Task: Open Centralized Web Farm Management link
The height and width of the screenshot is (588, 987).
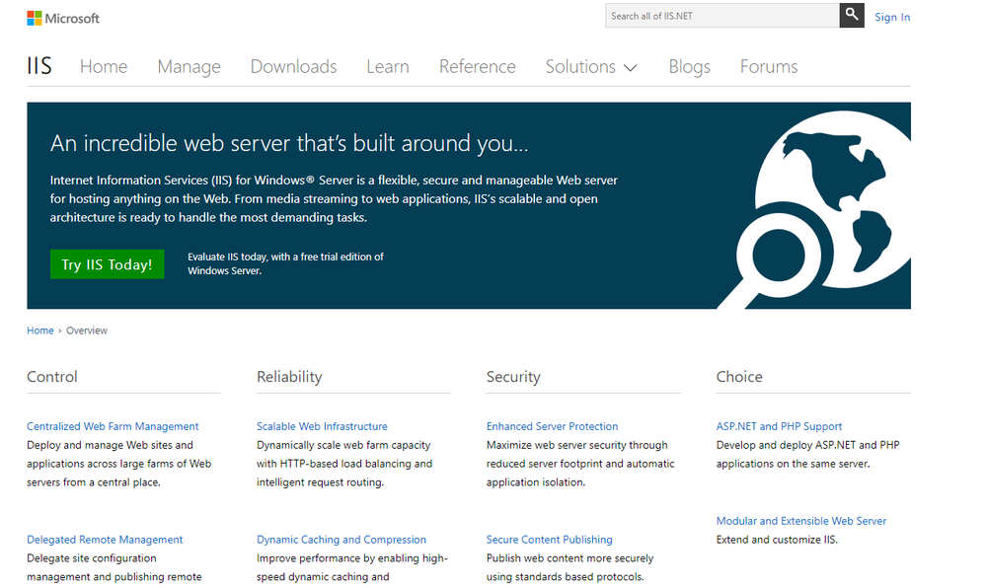Action: coord(113,426)
